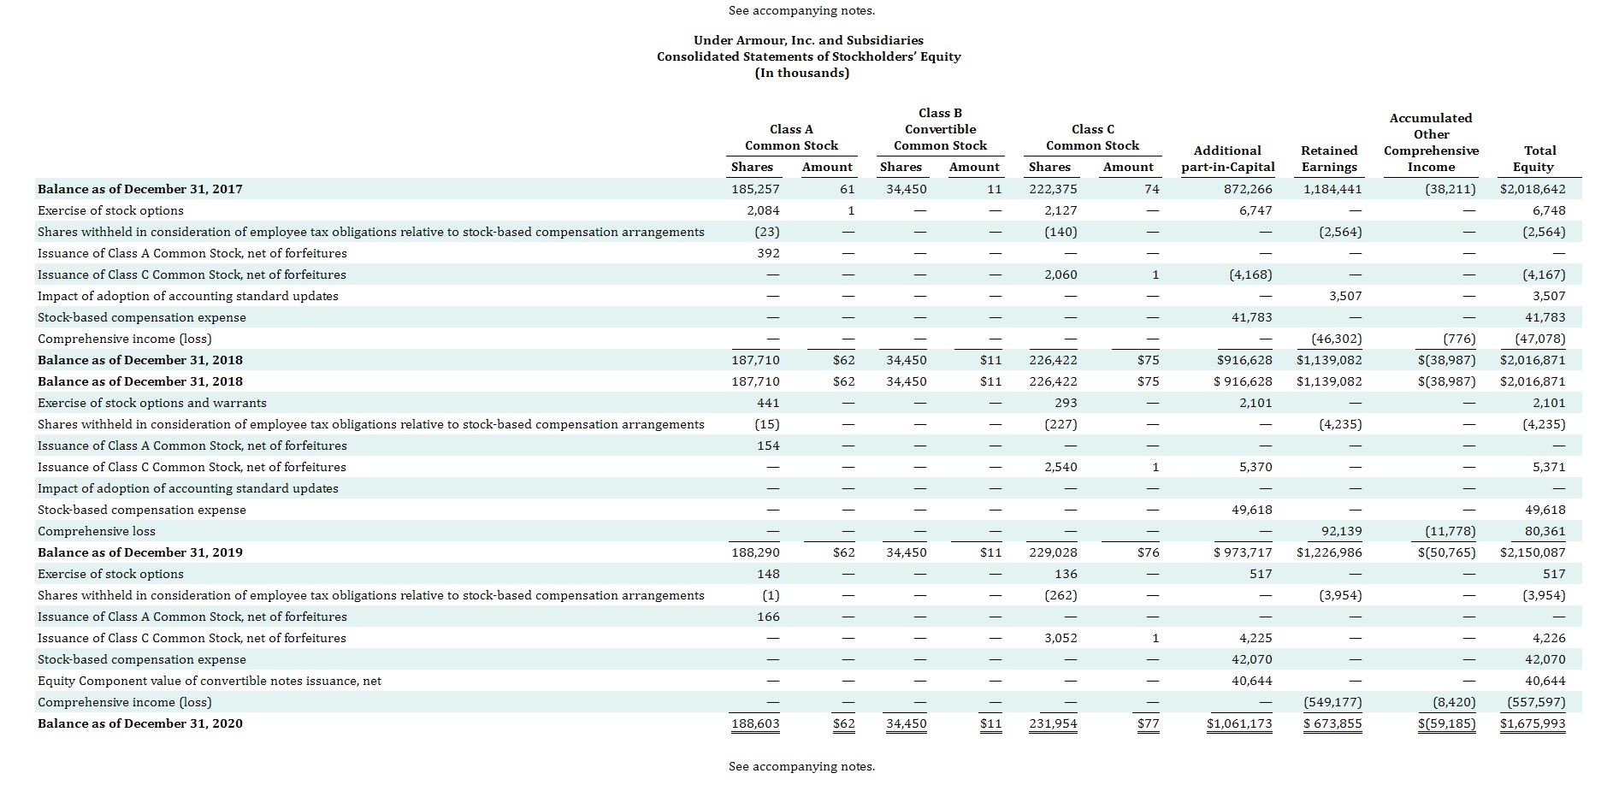The image size is (1613, 785).
Task: Click the 2020 Class A shares "188,603"
Action: 755,723
